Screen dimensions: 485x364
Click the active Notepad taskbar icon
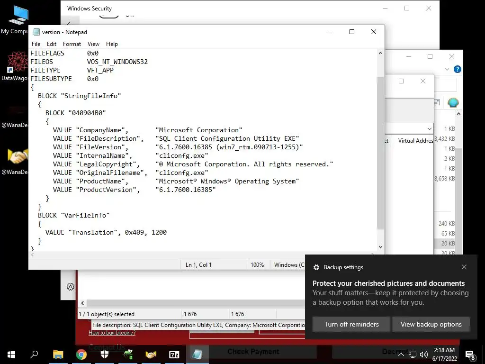coord(198,354)
